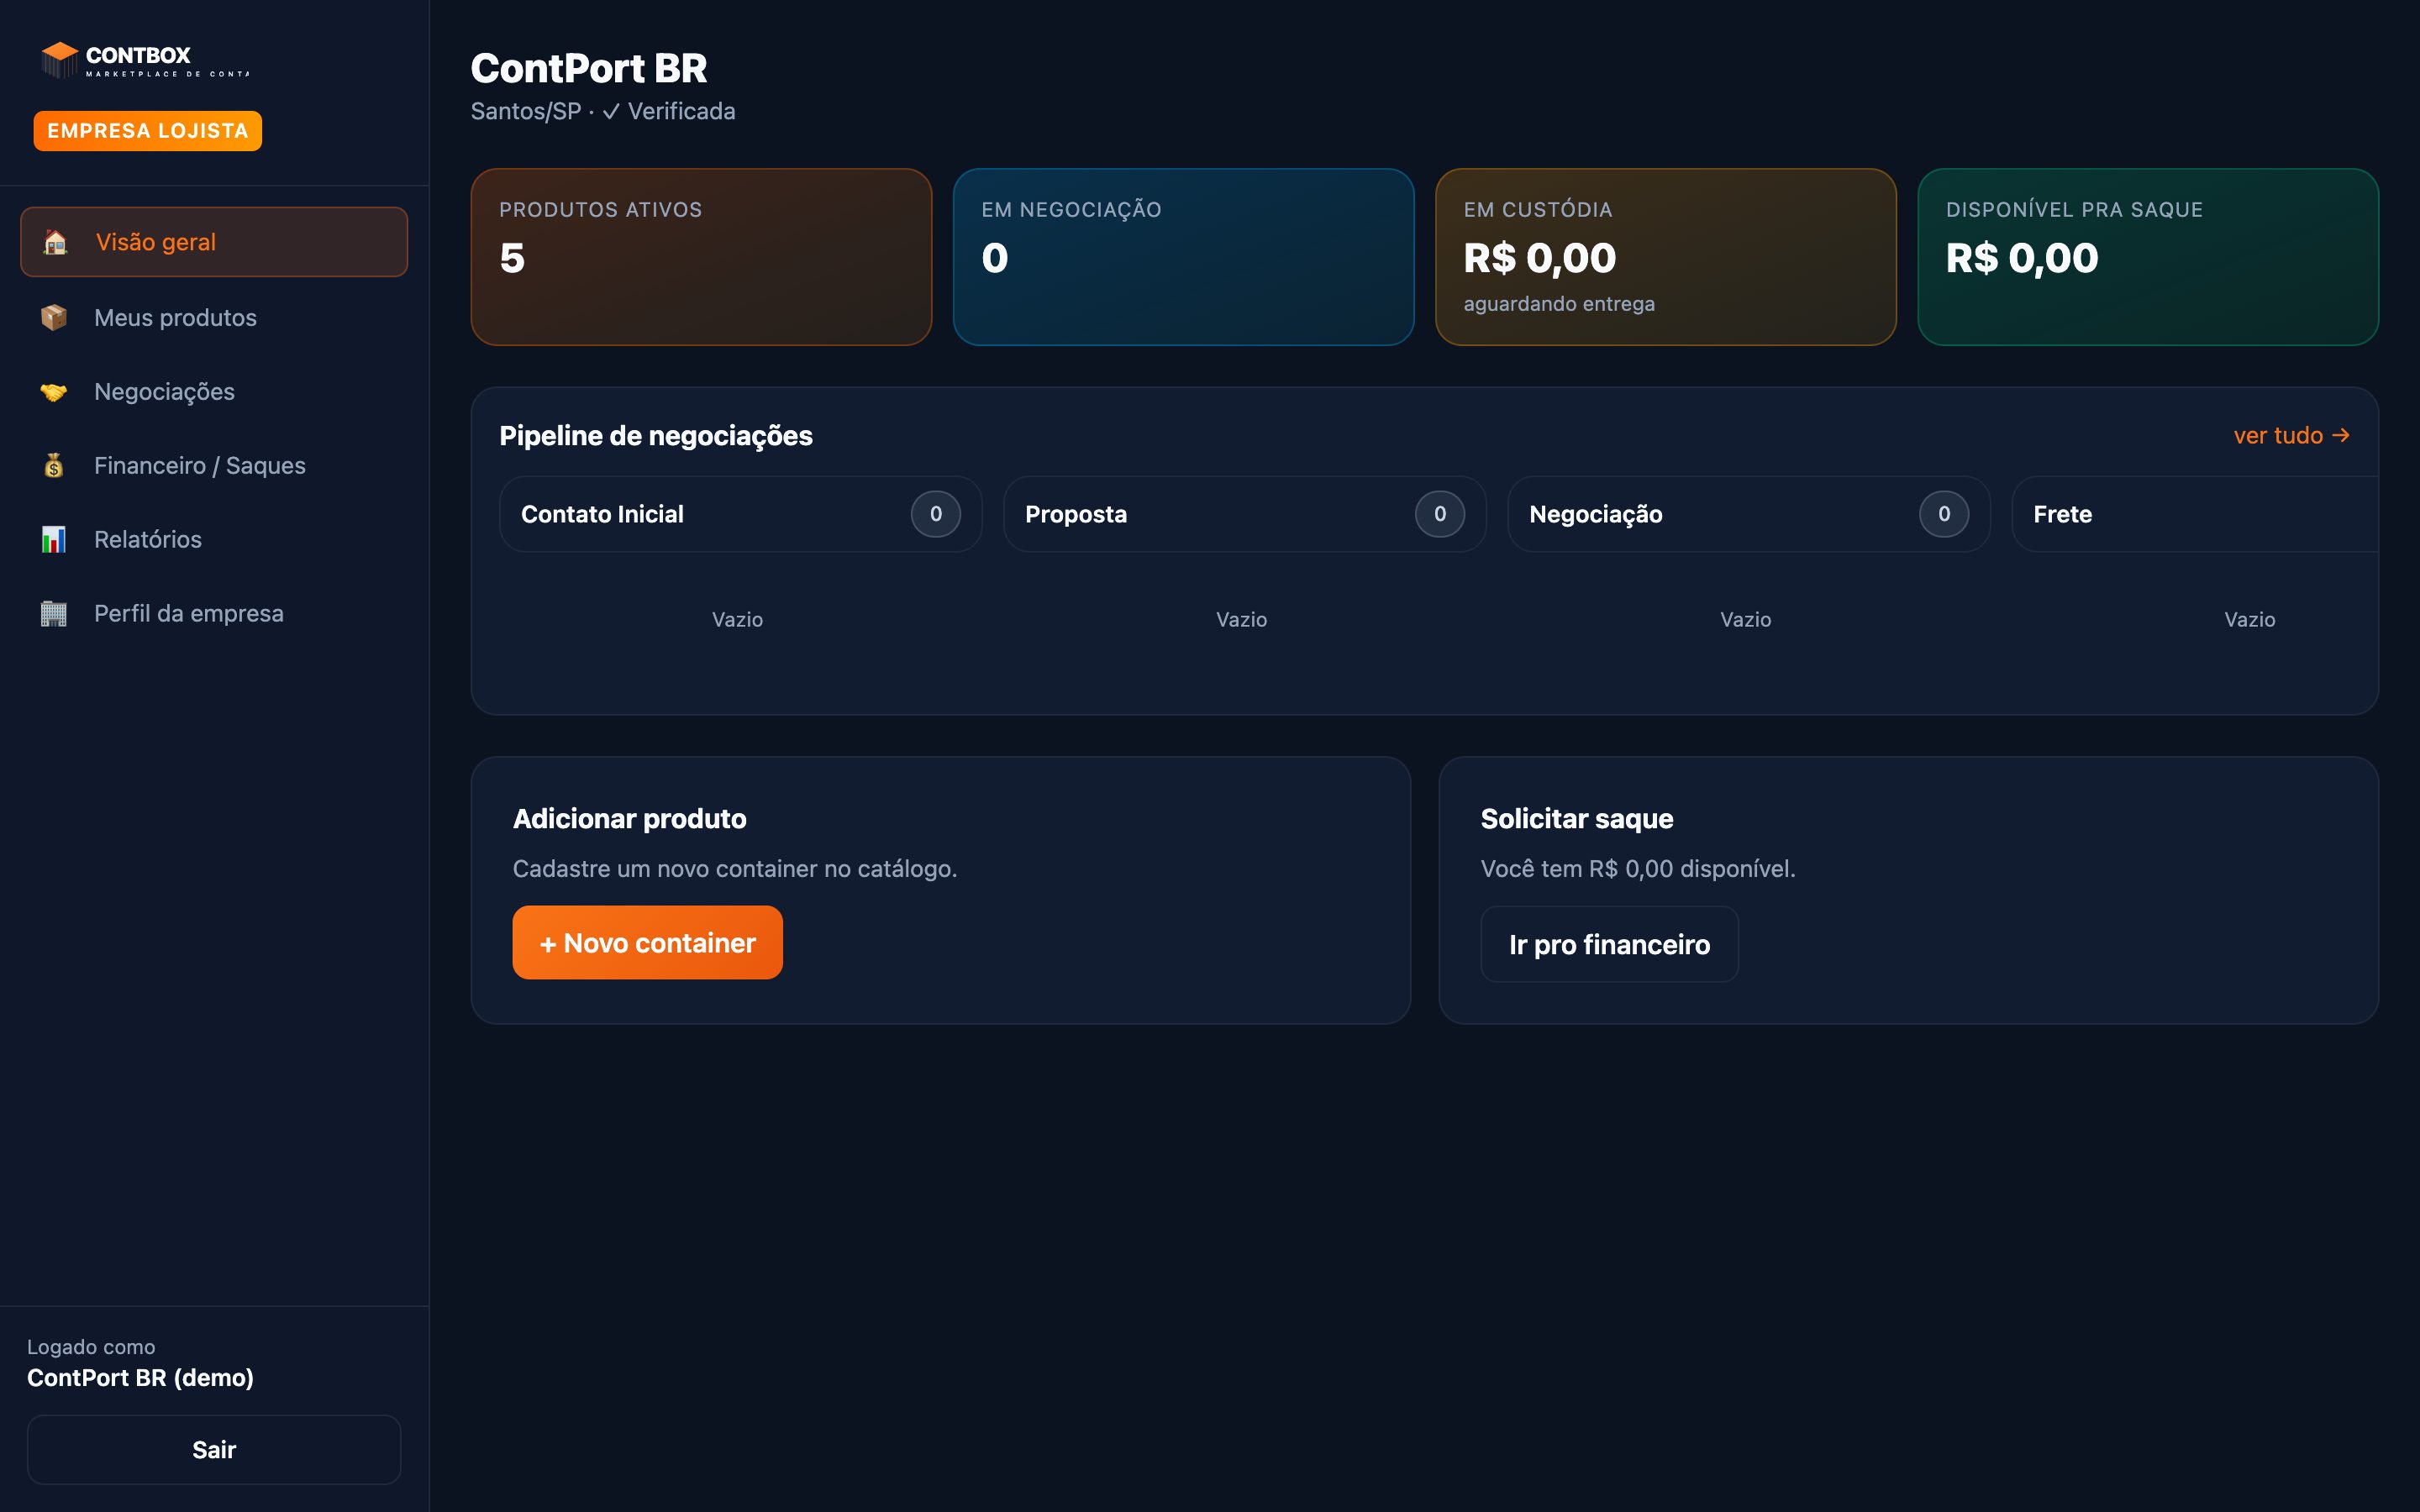
Task: Open the Visão geral menu item
Action: click(214, 242)
